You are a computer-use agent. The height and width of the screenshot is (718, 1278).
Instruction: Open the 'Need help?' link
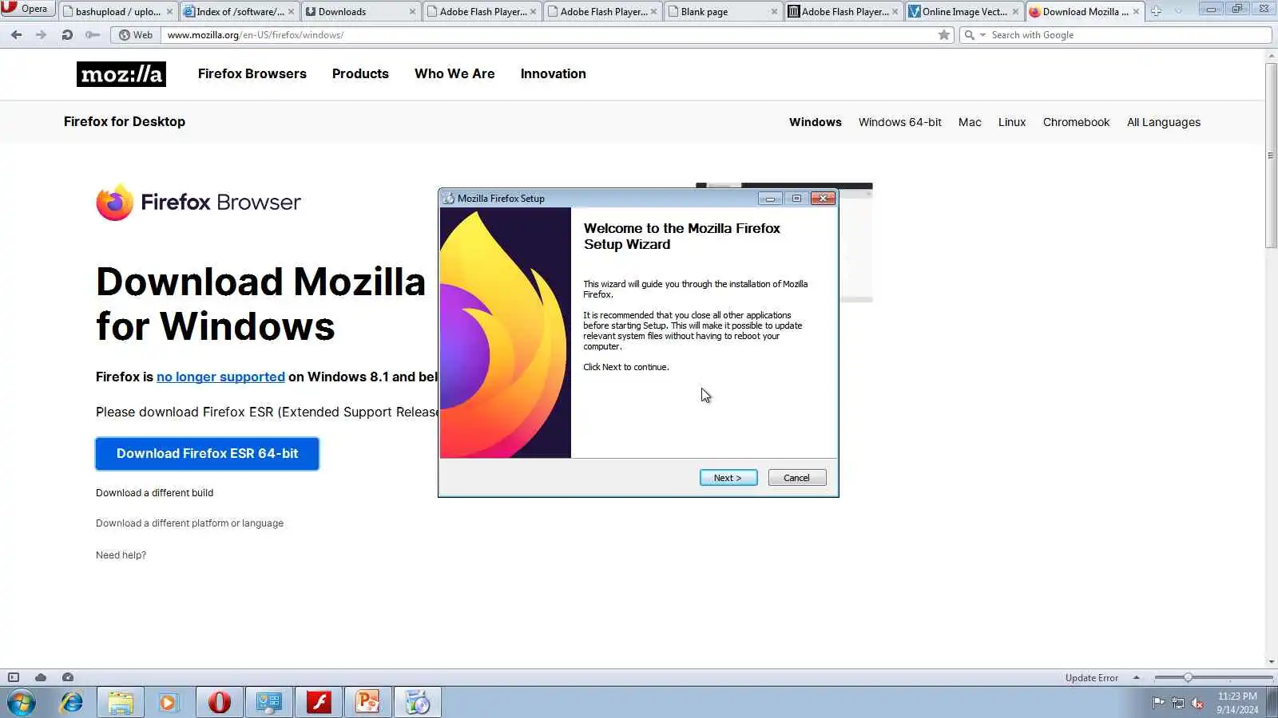121,555
